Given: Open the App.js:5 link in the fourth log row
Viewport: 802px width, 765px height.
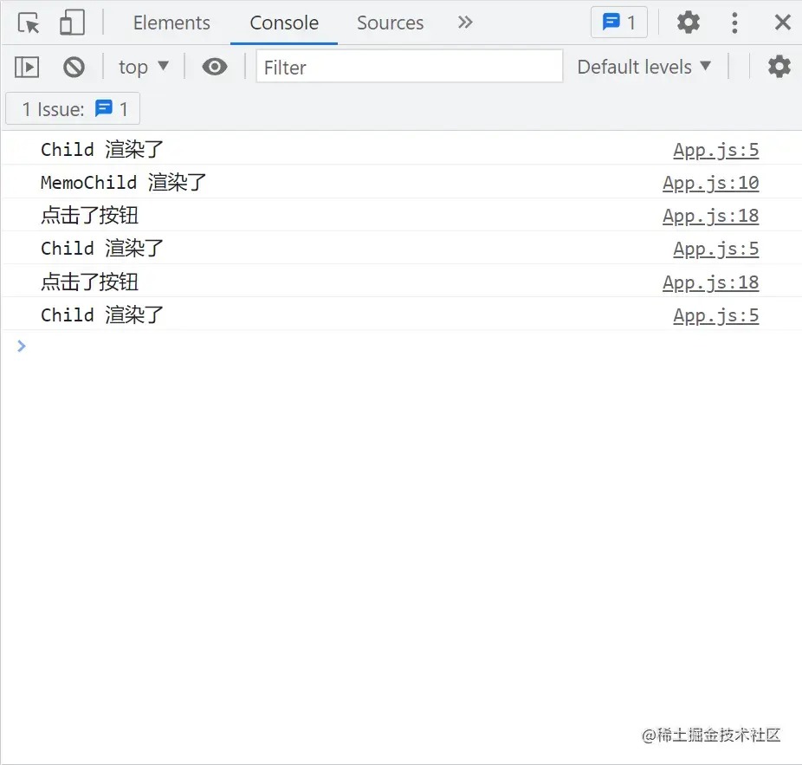Looking at the screenshot, I should click(715, 249).
